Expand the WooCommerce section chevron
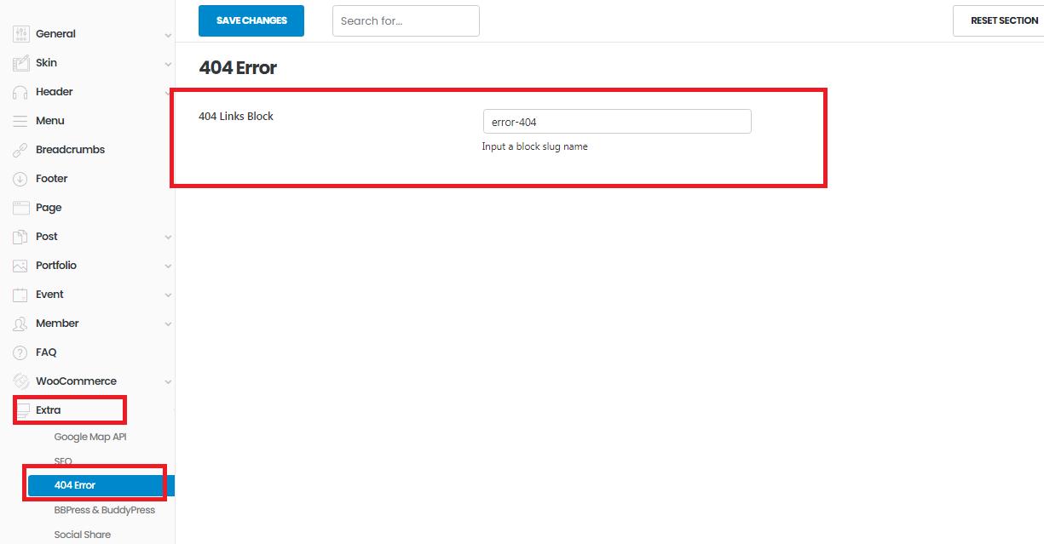Screen dimensions: 1044x544 pos(168,382)
